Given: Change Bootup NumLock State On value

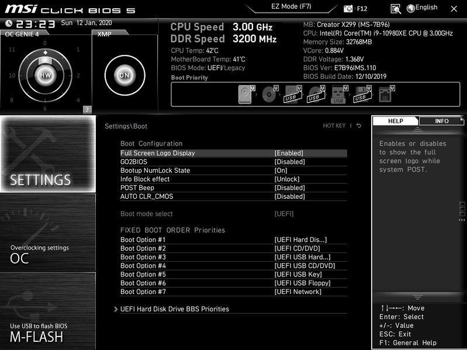Looking at the screenshot, I should (281, 170).
